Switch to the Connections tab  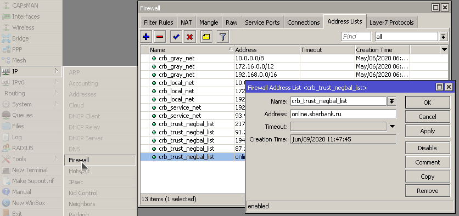pyautogui.click(x=304, y=22)
